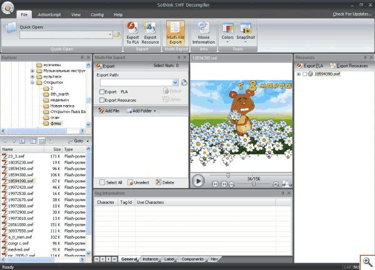Click Check For Updates link
Screen dimensions: 375x270
pos(352,14)
